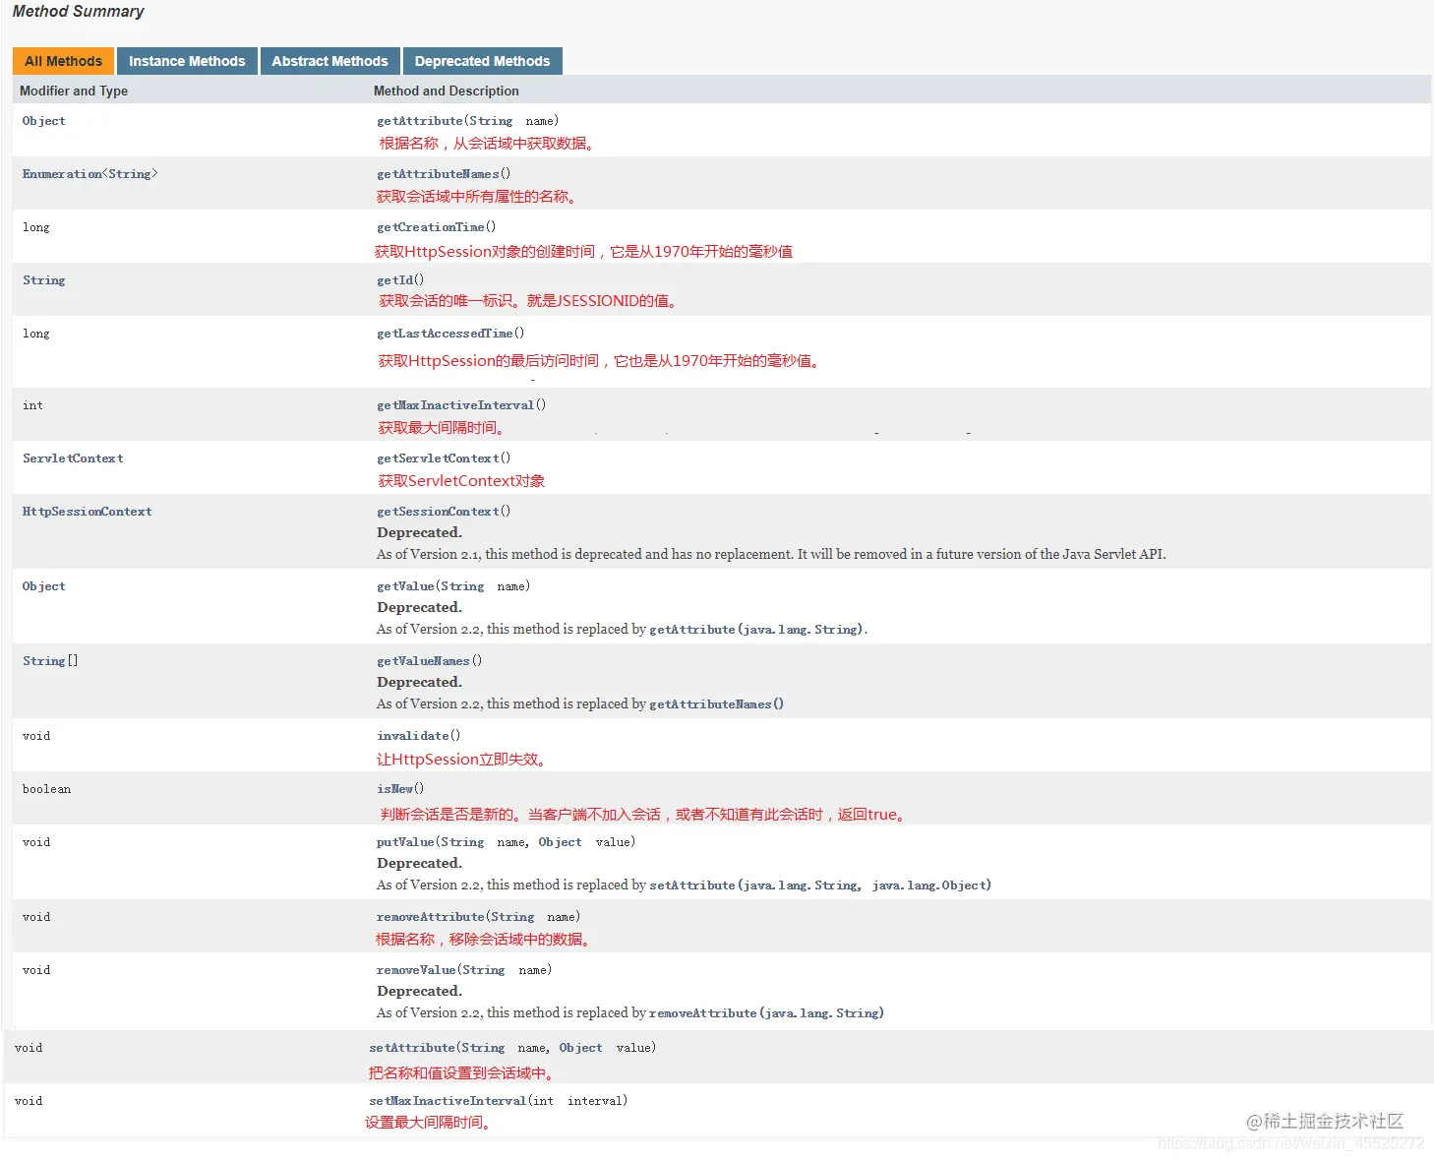The height and width of the screenshot is (1161, 1434).
Task: Click the Method Summary heading
Action: (78, 12)
